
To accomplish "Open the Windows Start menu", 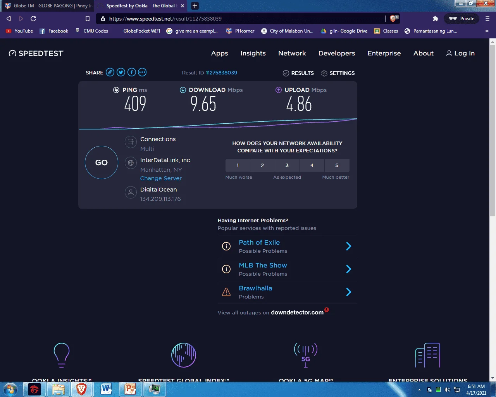I will [10, 389].
